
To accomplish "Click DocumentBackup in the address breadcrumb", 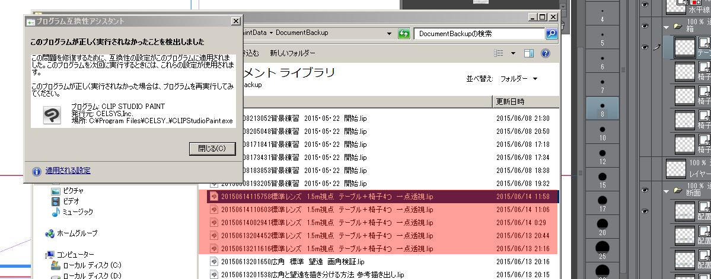I will coord(302,33).
